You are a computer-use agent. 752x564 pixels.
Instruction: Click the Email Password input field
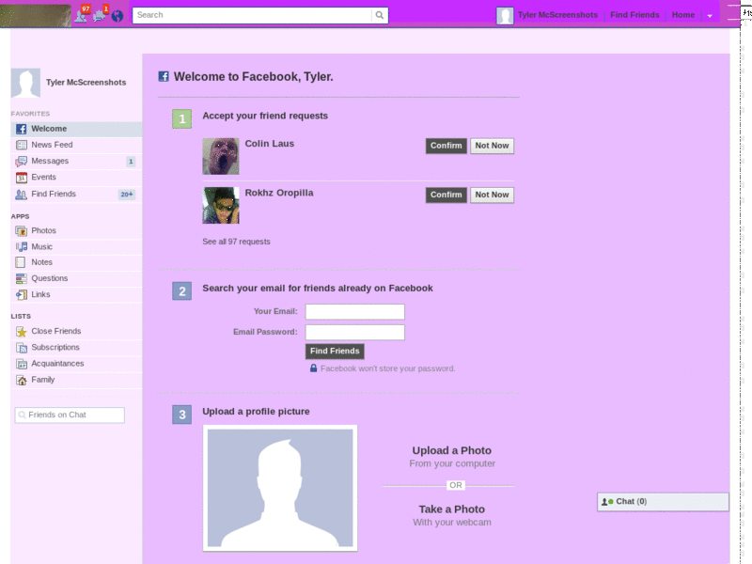click(x=355, y=333)
